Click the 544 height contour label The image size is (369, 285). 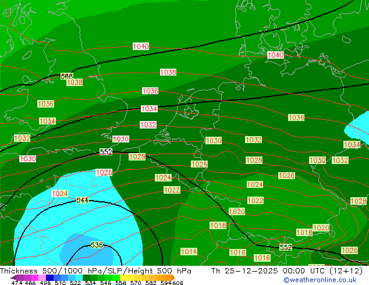tap(83, 200)
